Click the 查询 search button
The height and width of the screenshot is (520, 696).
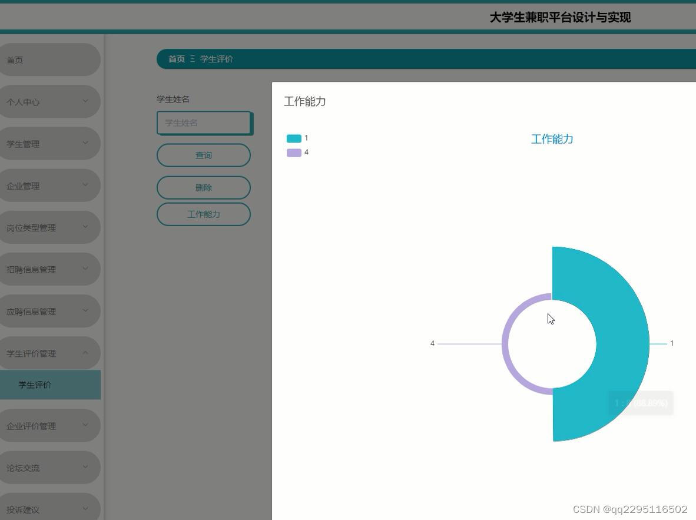click(204, 155)
